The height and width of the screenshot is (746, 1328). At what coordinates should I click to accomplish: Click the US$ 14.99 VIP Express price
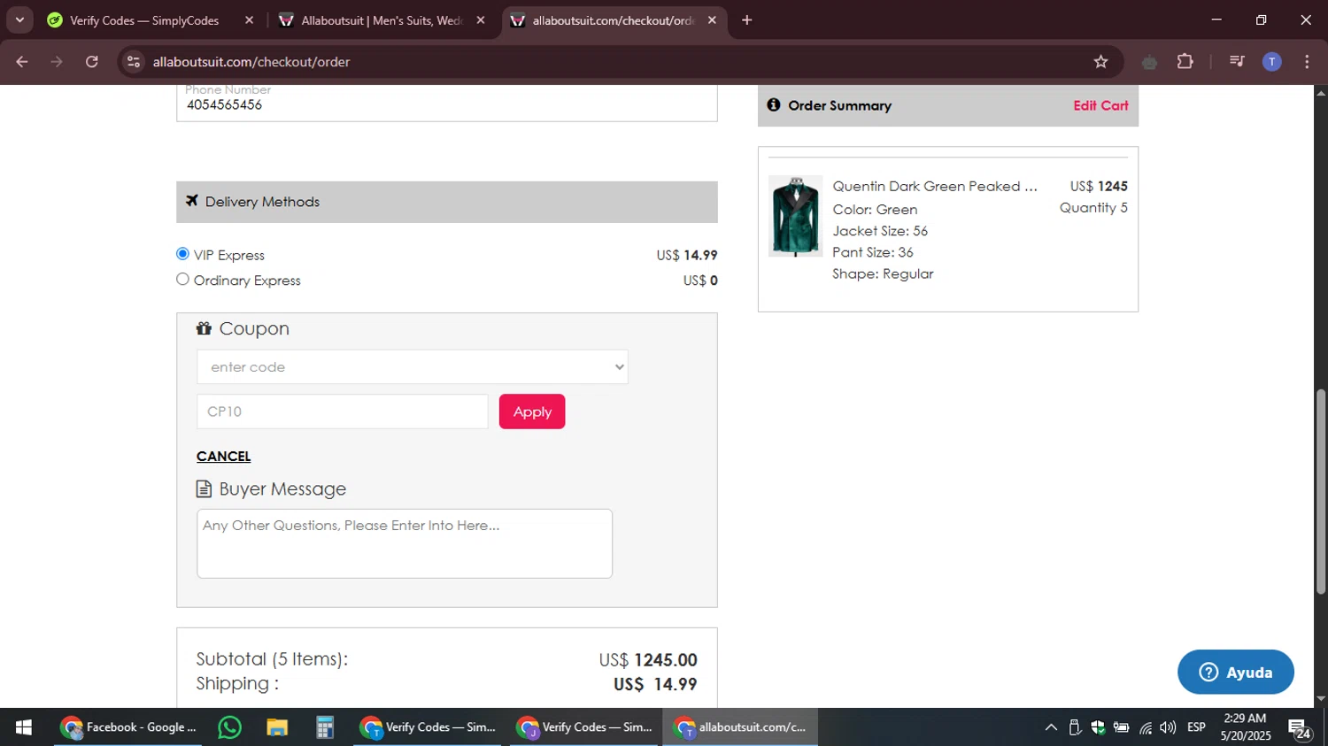686,255
